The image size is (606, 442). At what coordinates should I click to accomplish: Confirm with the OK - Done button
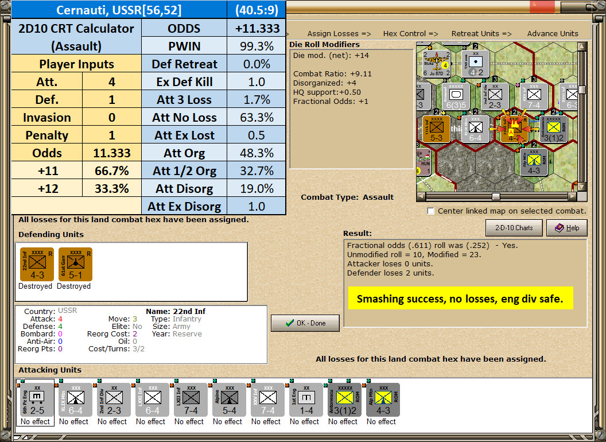coord(305,323)
